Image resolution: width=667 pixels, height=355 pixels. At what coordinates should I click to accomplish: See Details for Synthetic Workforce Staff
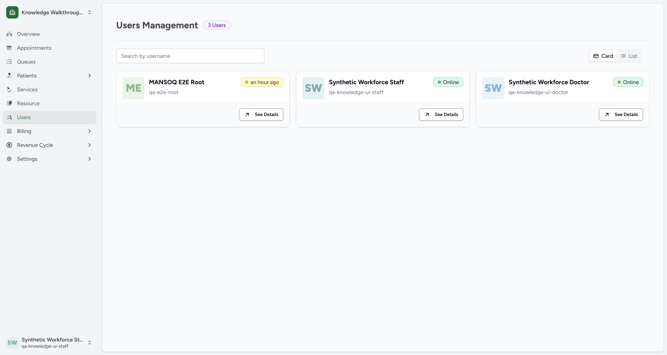click(441, 114)
